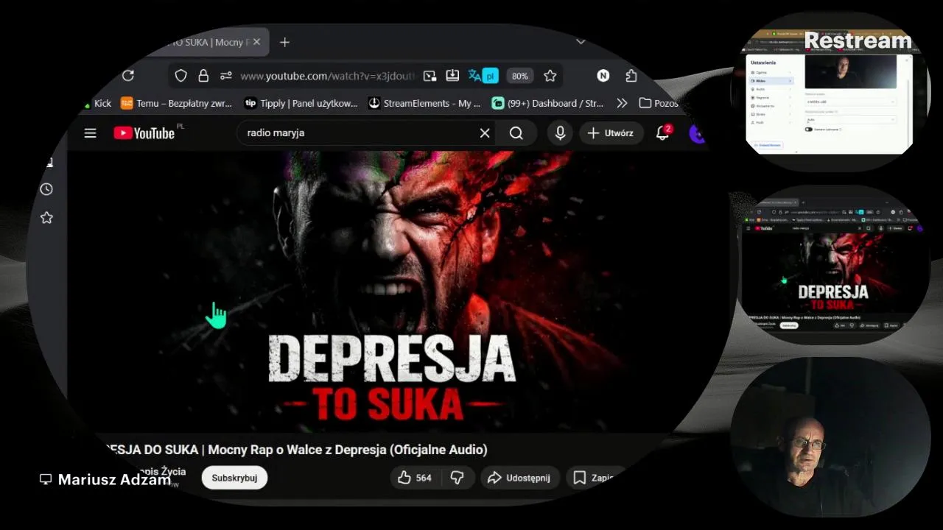This screenshot has height=530, width=943.
Task: Click the Subskrybuj button
Action: coord(234,478)
